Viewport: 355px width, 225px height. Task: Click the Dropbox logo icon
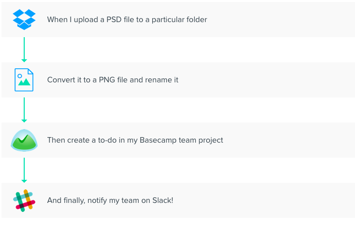pos(24,19)
